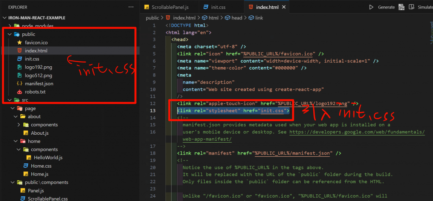
Task: Click the JS icon beside HelloWorld.js
Action: click(29, 158)
